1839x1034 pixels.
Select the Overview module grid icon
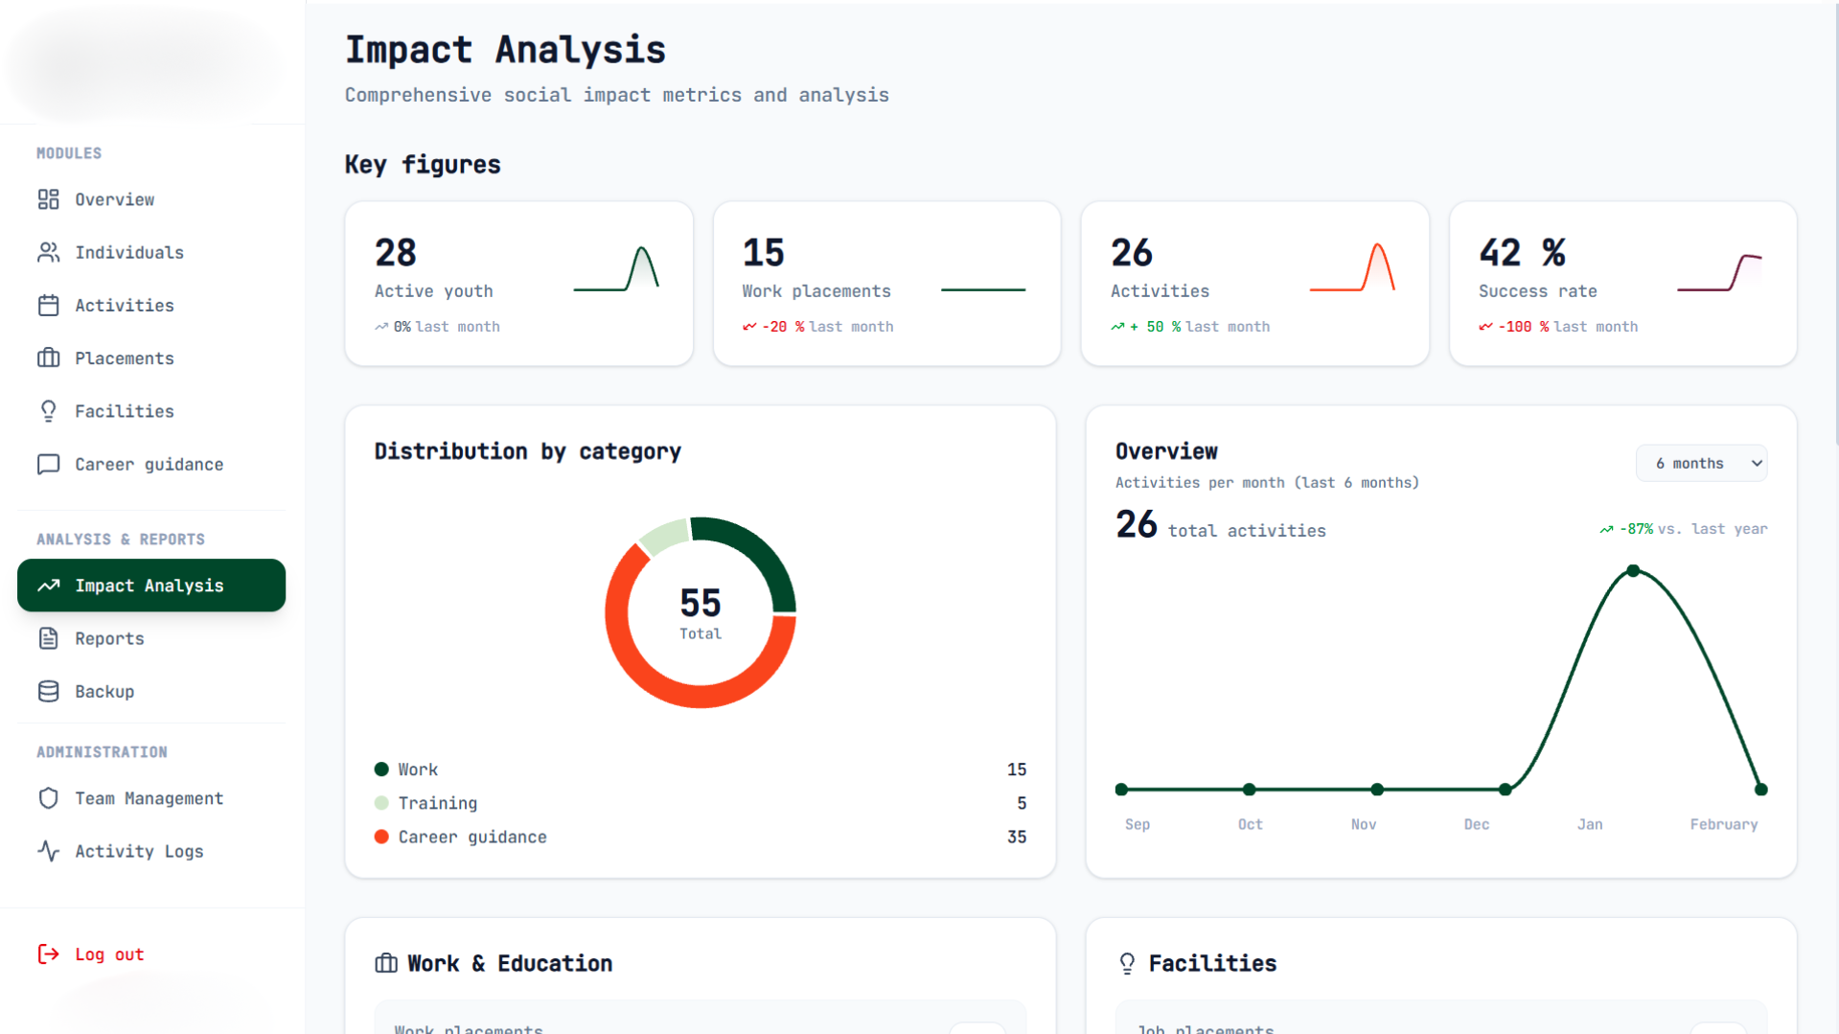coord(49,199)
